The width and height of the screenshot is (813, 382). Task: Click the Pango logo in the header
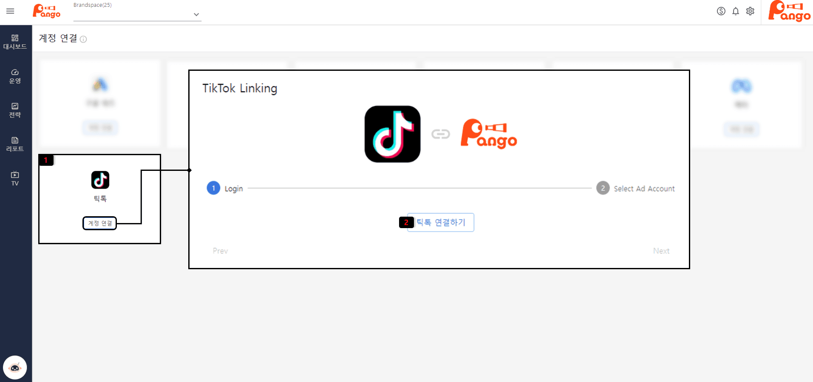click(x=46, y=11)
